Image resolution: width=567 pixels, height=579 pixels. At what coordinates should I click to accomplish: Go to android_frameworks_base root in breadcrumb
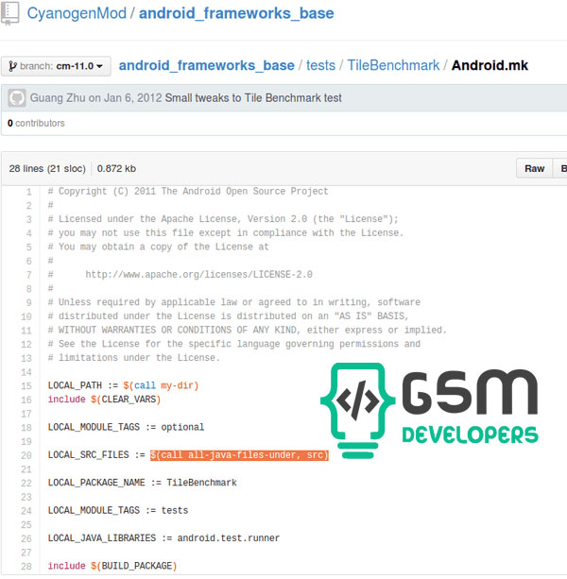click(x=206, y=66)
